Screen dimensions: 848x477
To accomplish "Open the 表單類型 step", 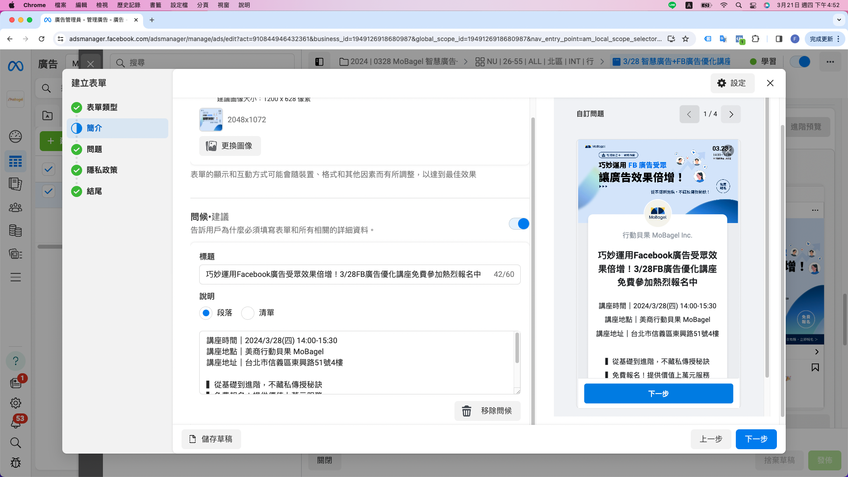I will tap(117, 107).
